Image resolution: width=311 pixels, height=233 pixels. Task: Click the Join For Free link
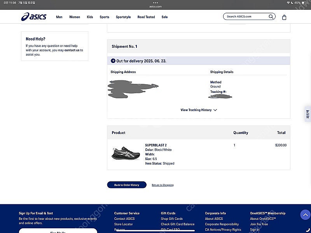coord(259,224)
